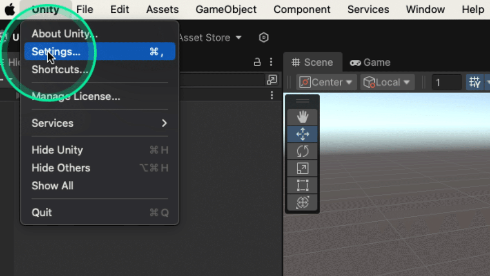Open the Window menu

[425, 9]
